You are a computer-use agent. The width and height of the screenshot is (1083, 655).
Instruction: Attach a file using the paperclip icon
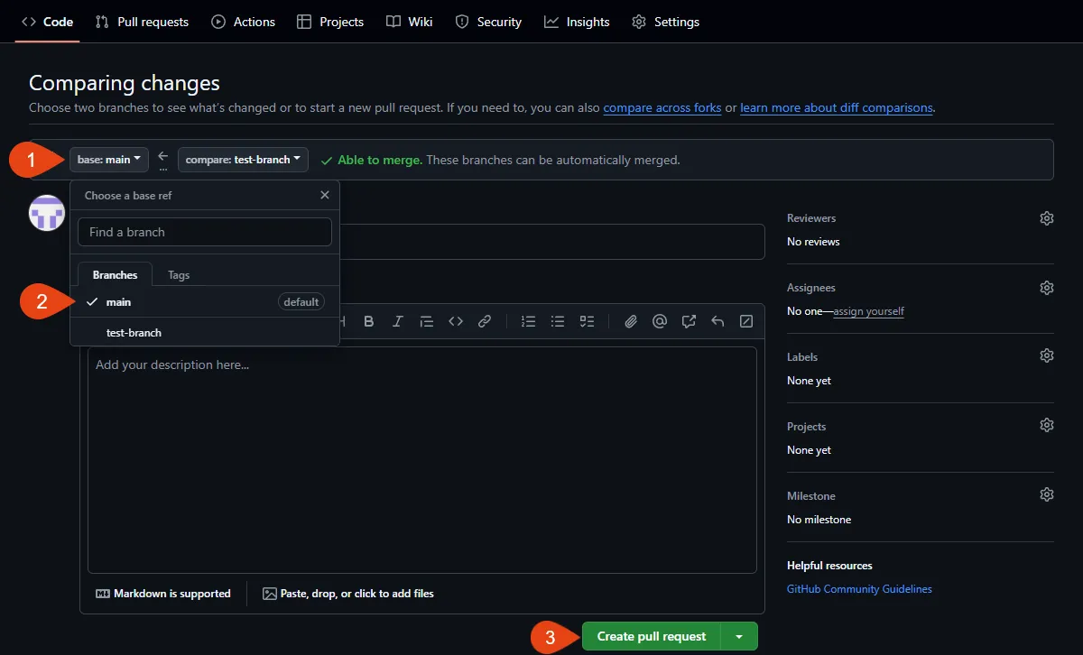coord(630,320)
